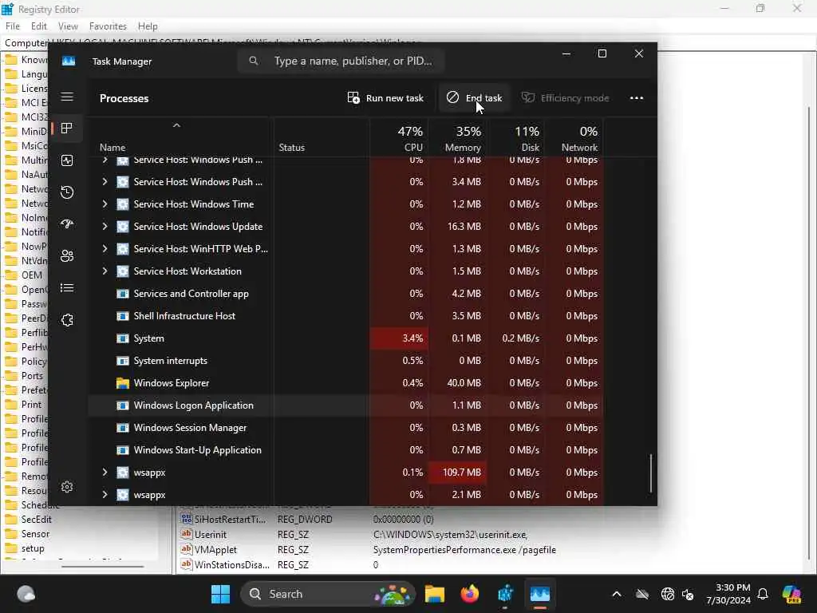Image resolution: width=817 pixels, height=613 pixels.
Task: Open the Services page in sidebar
Action: (x=67, y=319)
